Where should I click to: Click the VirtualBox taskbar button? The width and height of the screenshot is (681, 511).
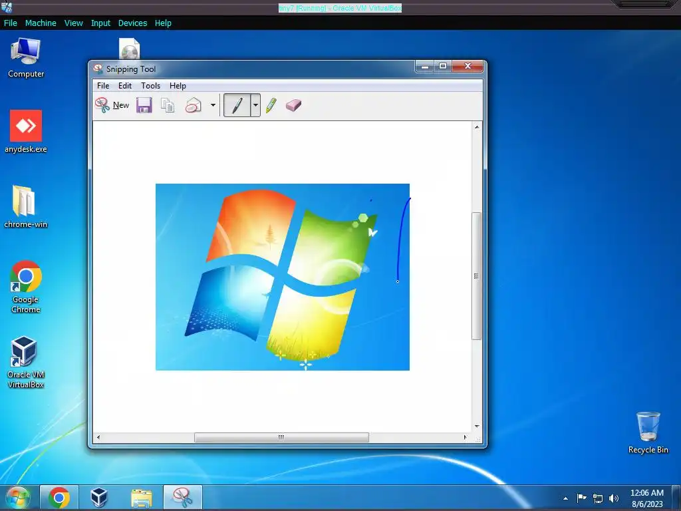point(99,498)
